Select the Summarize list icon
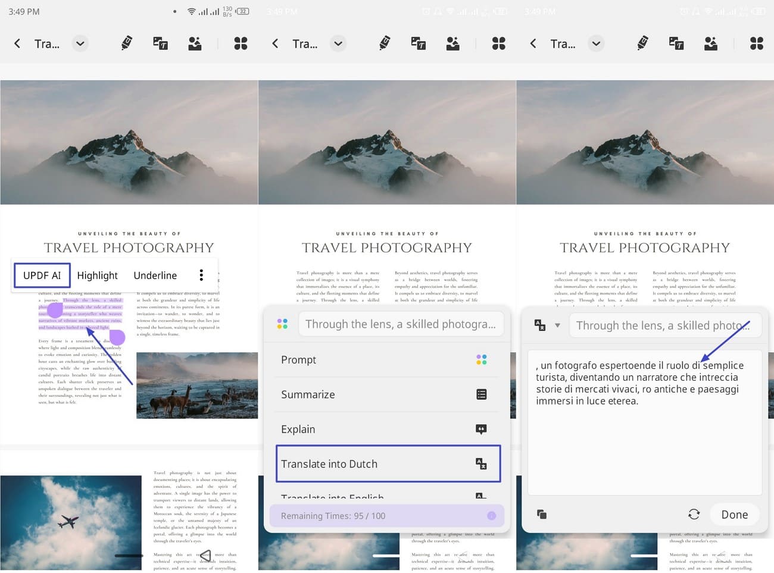Image resolution: width=774 pixels, height=573 pixels. coord(481,394)
